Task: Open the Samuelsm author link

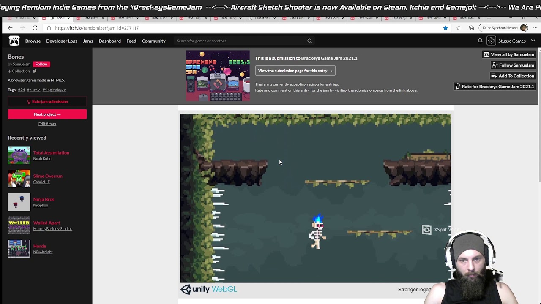Action: coord(22,64)
